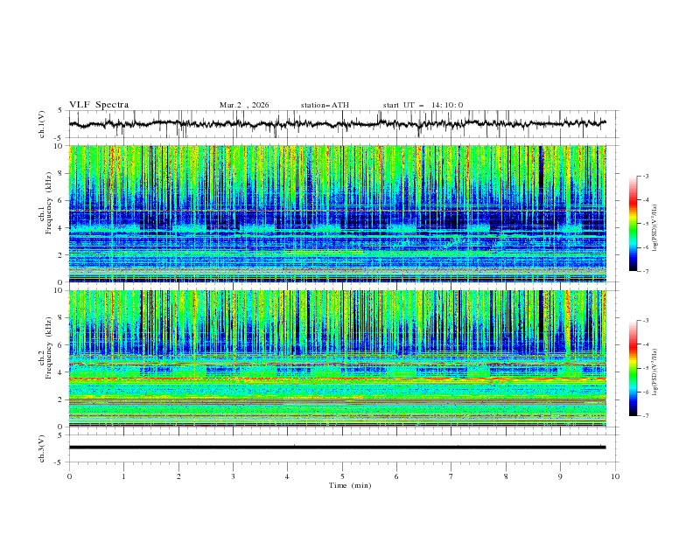Click the time axis tick label '10'
This screenshot has height=535, width=693.
(615, 476)
